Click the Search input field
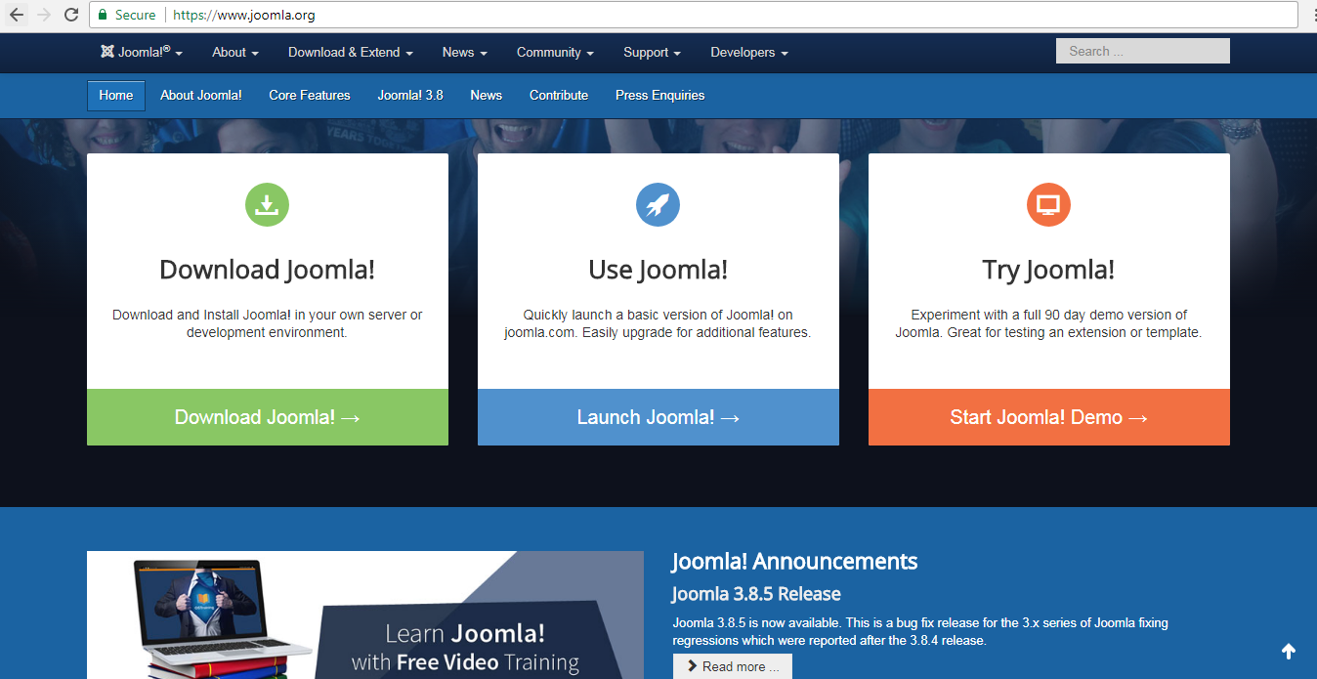1317x679 pixels. click(1143, 51)
